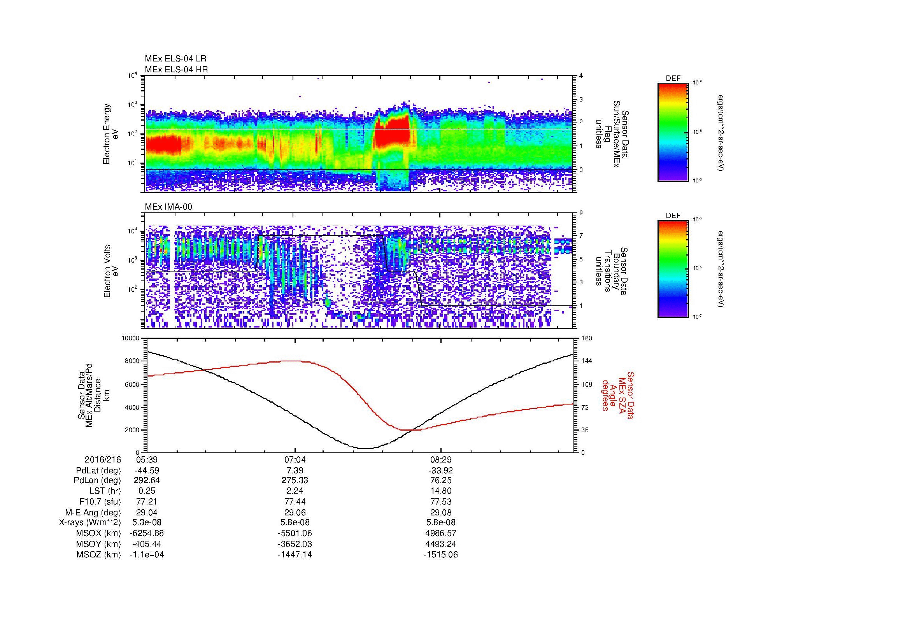Screen dimensions: 910x643
Task: Click the MSOX value '-6254.88'
Action: point(147,533)
